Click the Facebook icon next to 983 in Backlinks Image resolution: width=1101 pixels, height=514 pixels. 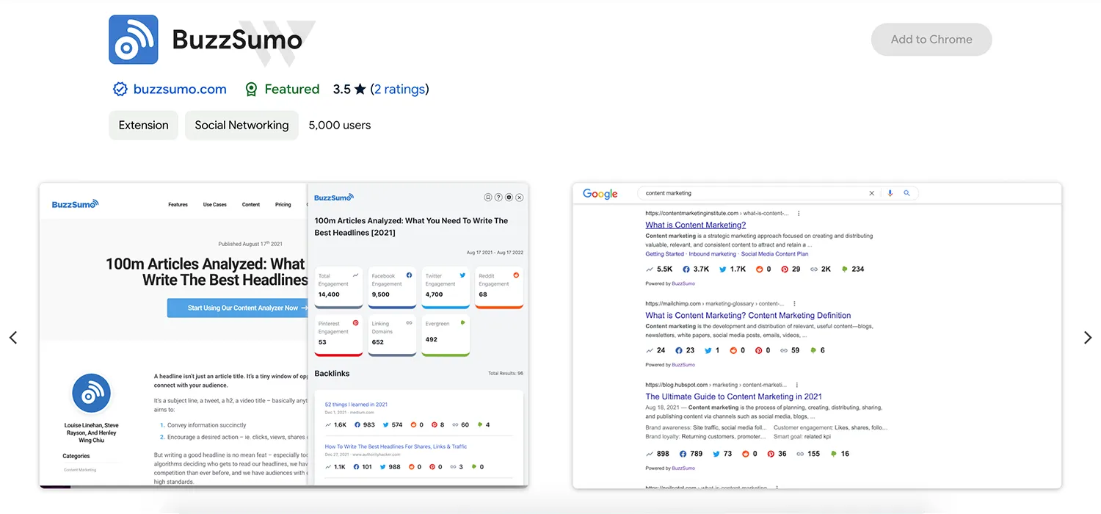(x=357, y=424)
